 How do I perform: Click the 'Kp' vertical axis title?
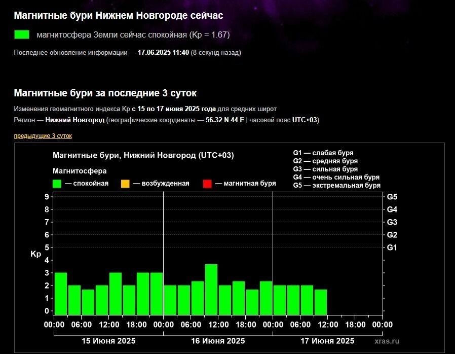[35, 254]
